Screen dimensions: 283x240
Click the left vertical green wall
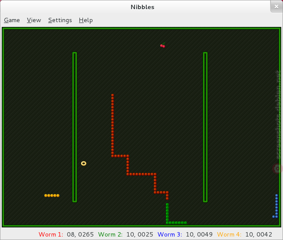coord(75,127)
